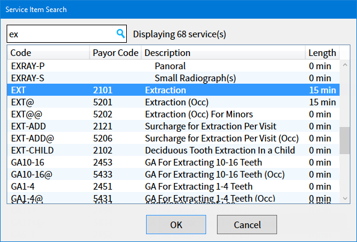Select the GA1-4 row with code 2451
This screenshot has height=242, width=357.
click(x=173, y=187)
